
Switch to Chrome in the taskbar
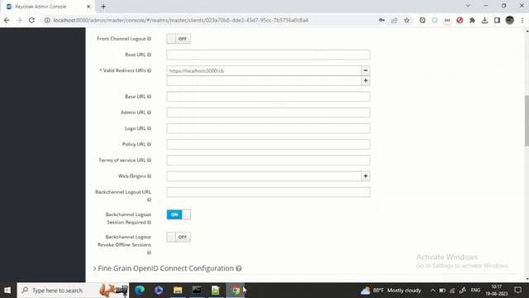click(235, 291)
